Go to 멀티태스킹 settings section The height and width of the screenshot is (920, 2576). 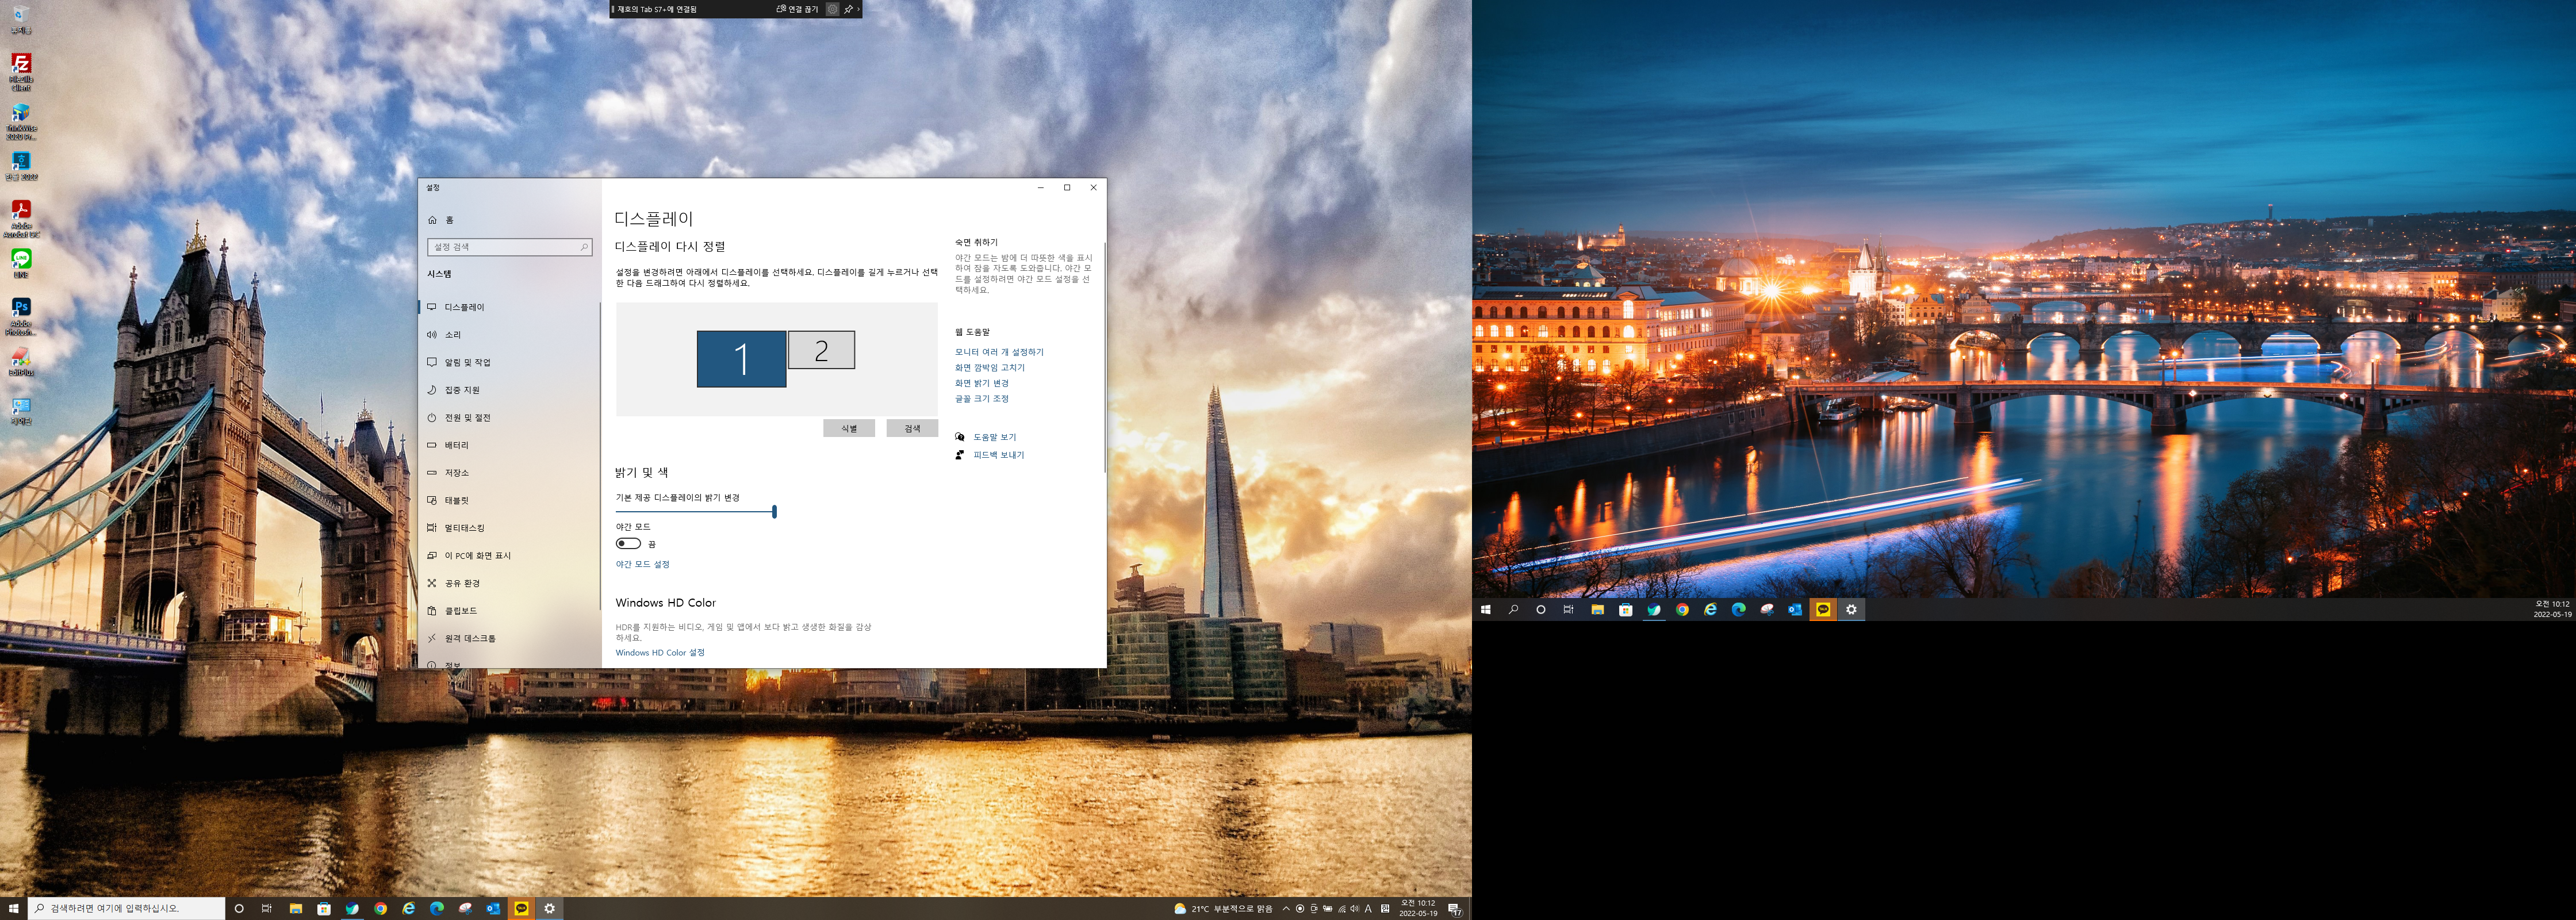464,528
